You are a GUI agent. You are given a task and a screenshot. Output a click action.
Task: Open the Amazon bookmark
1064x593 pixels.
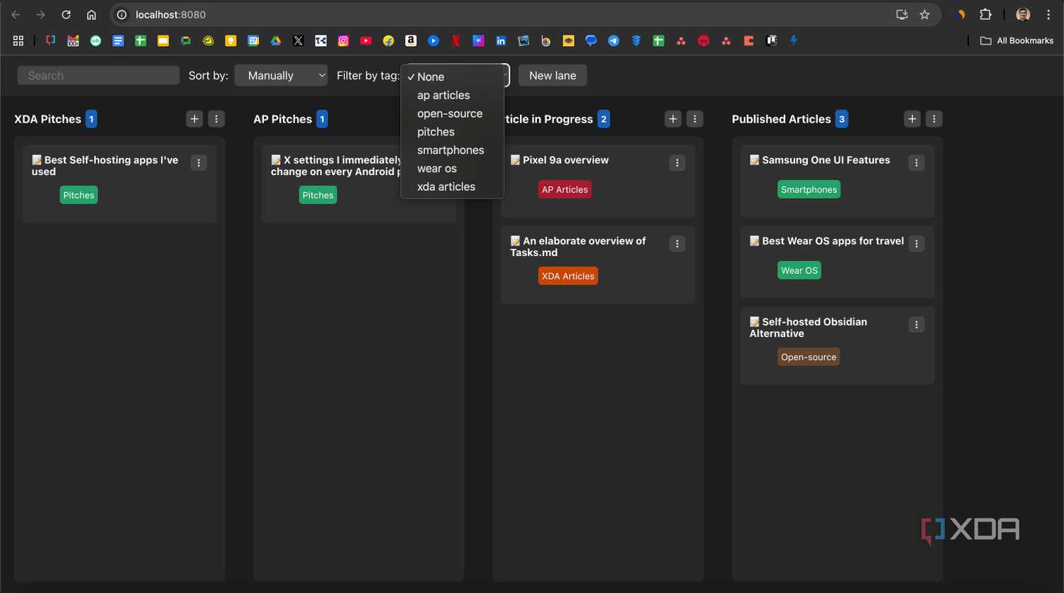411,41
